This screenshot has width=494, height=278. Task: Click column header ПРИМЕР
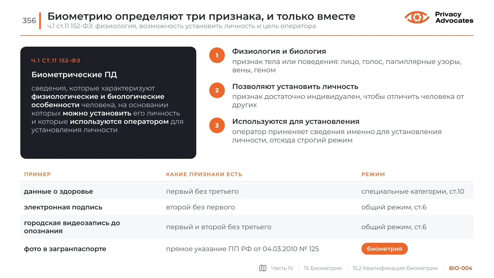[37, 174]
